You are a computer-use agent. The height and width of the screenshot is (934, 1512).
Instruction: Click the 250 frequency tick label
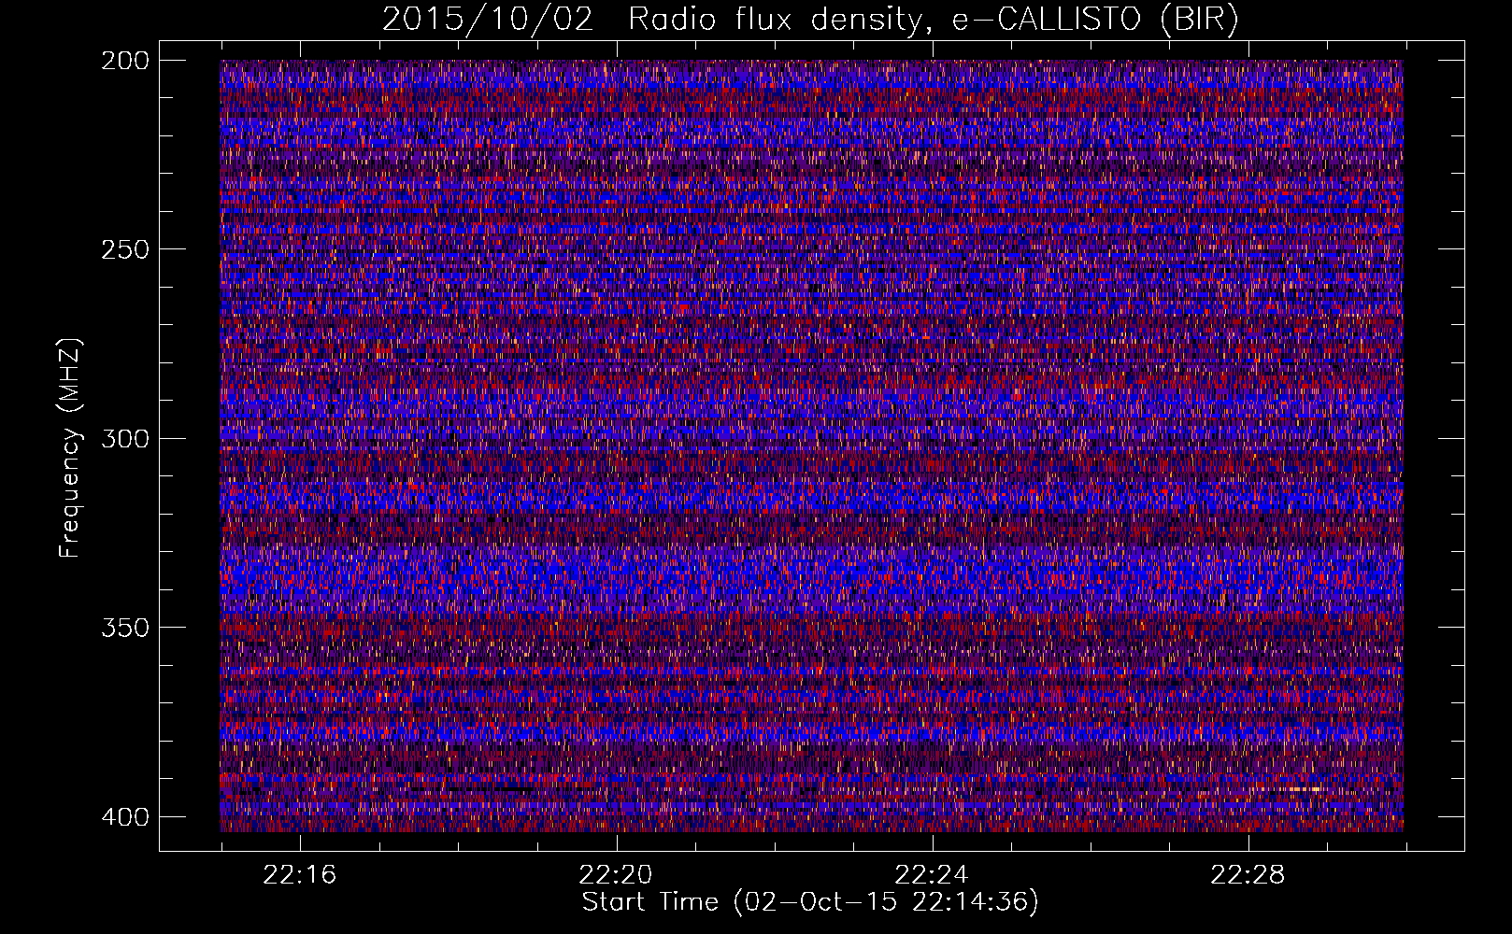pyautogui.click(x=125, y=249)
